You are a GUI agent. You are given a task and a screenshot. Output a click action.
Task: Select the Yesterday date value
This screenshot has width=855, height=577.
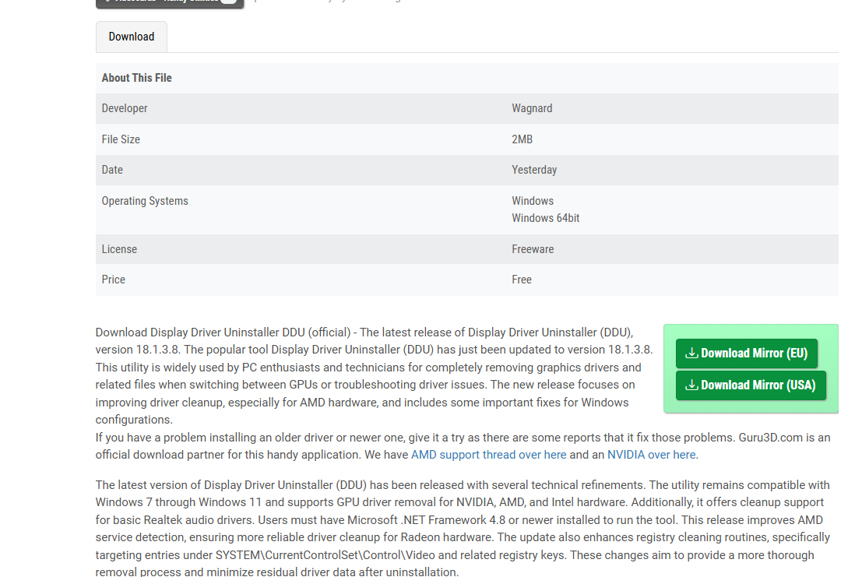pos(534,170)
